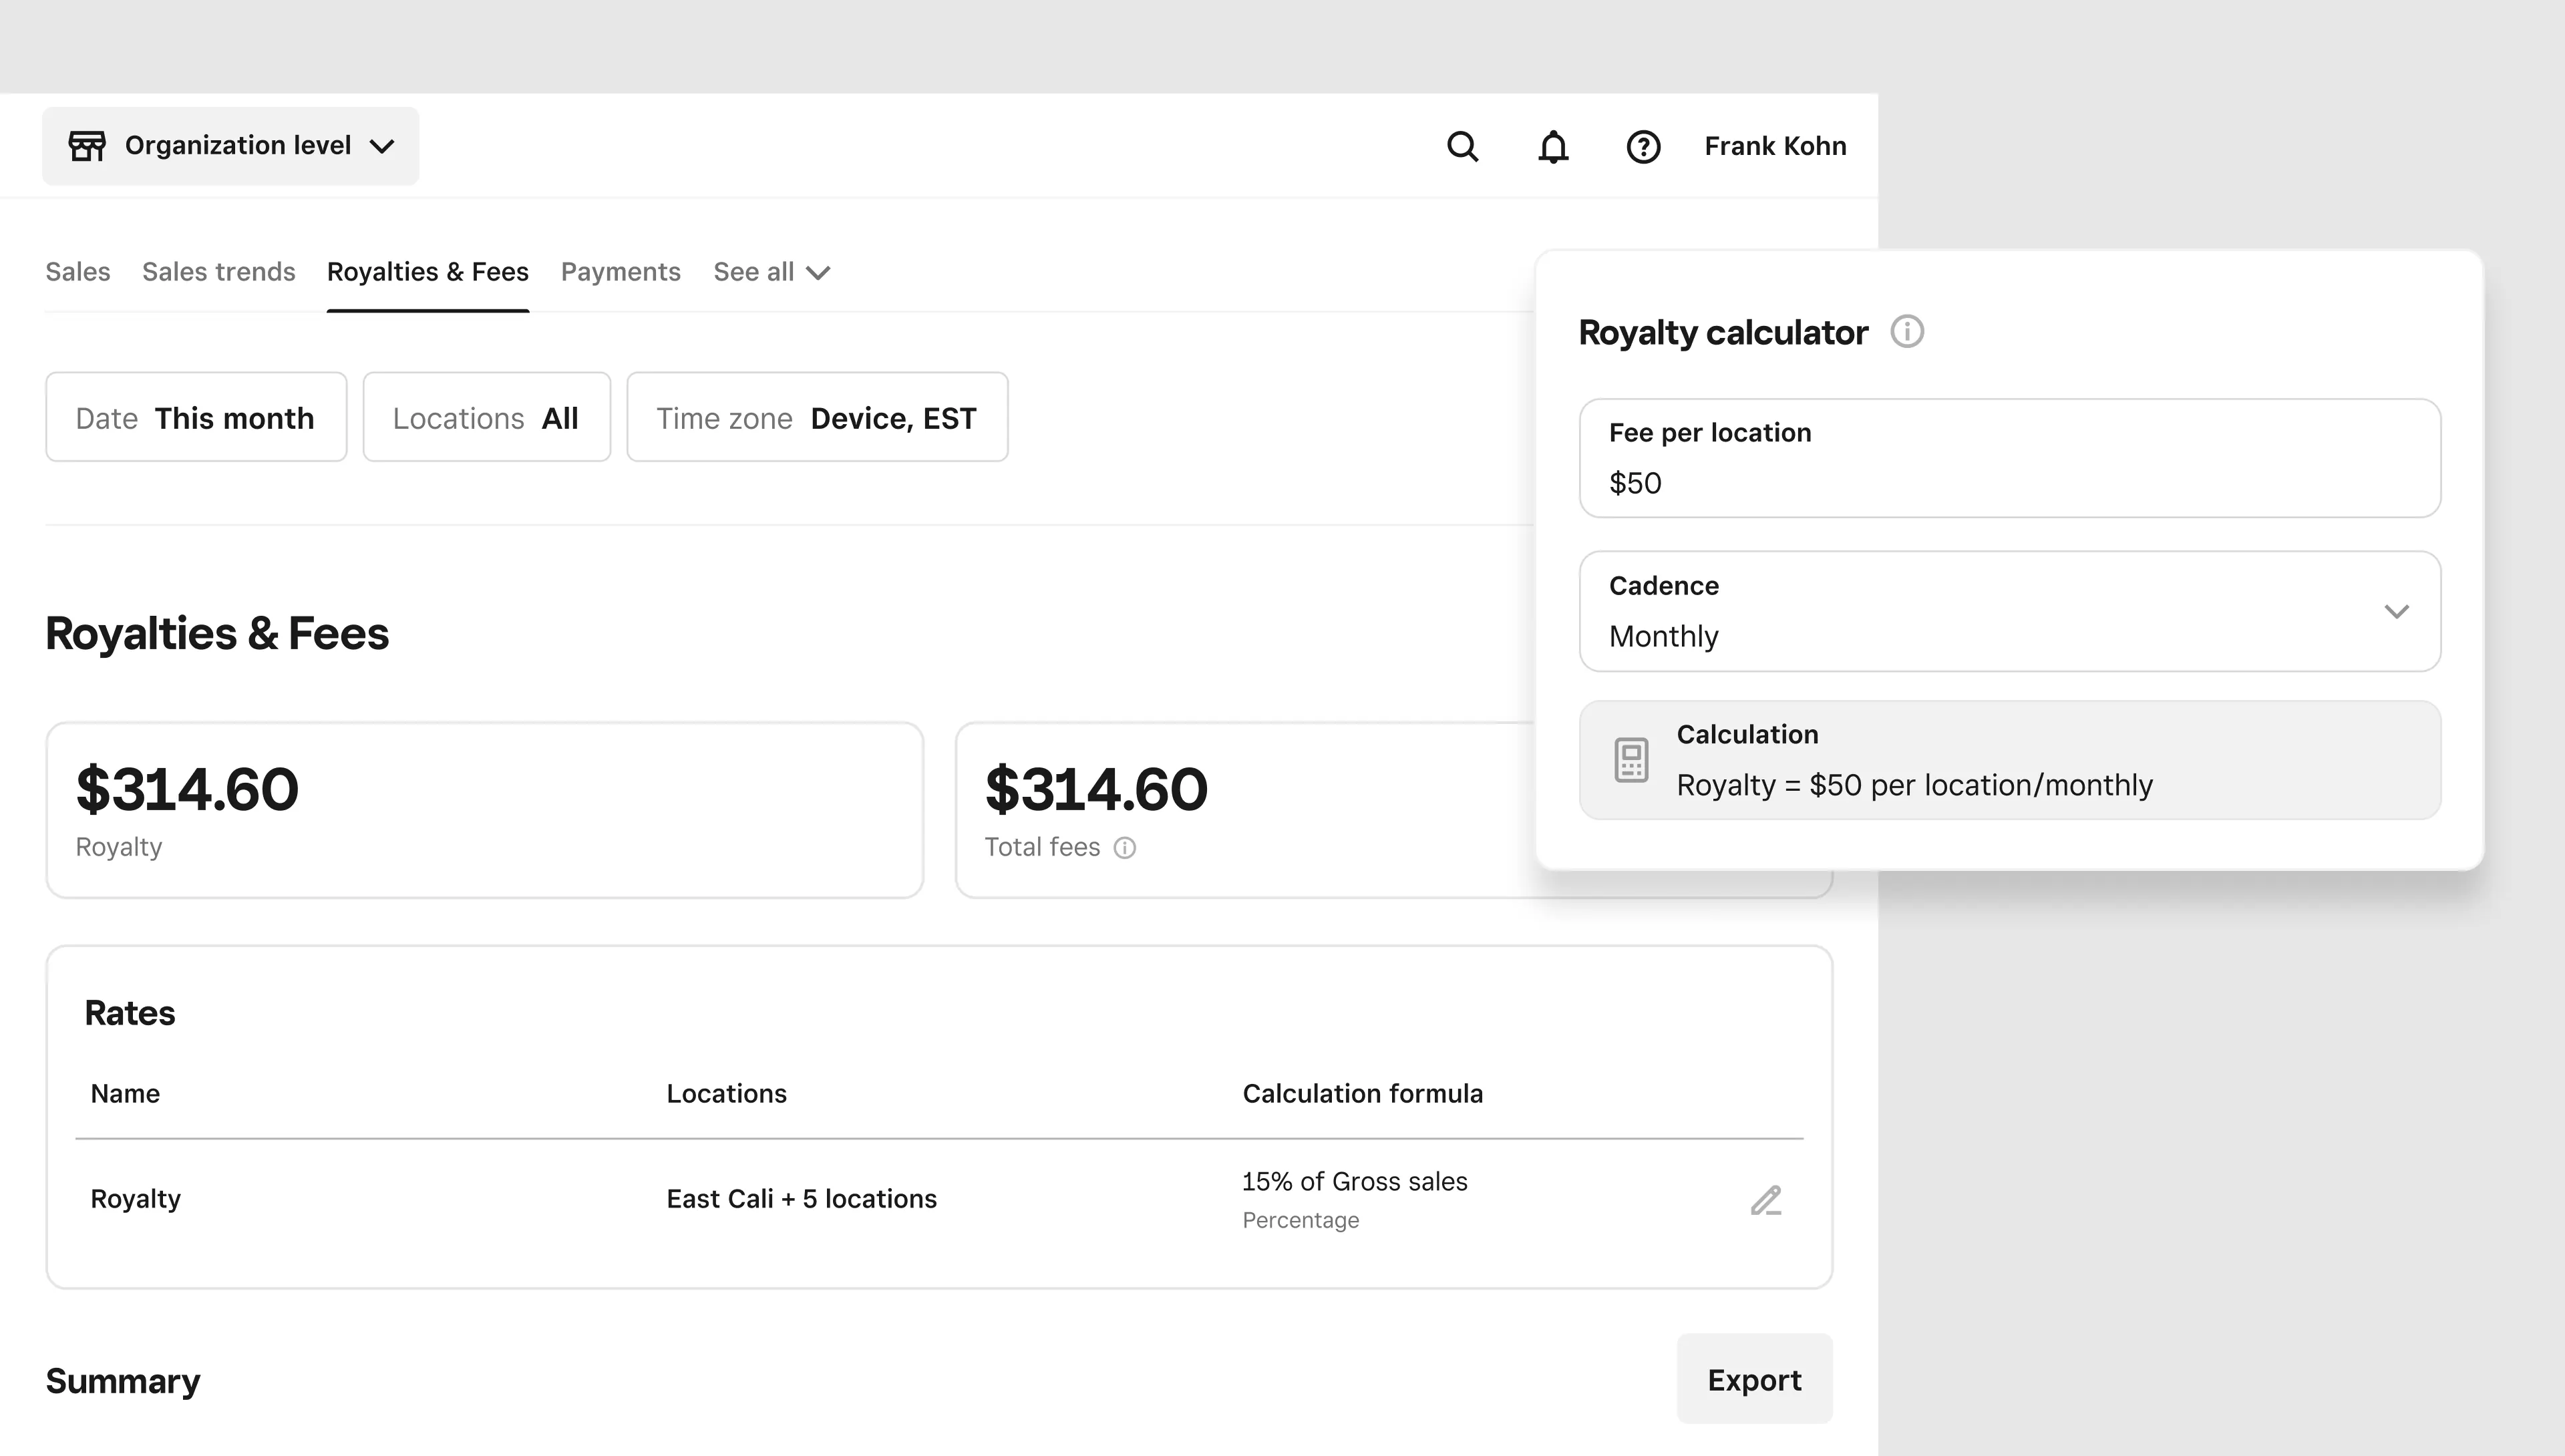Click the search magnifier icon
The image size is (2565, 1456).
(1462, 147)
